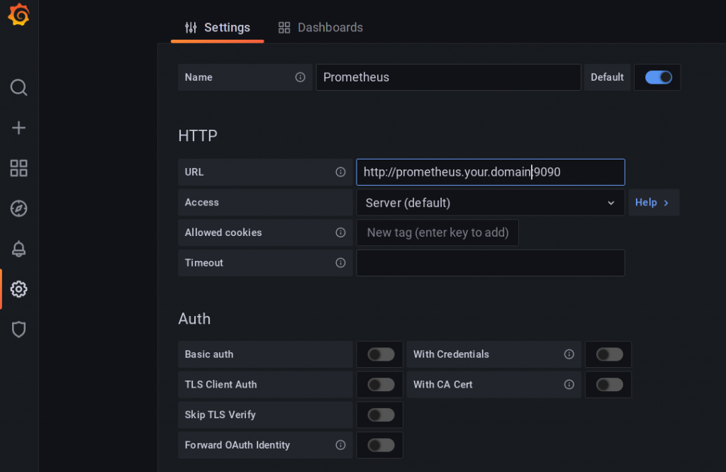The width and height of the screenshot is (726, 472).
Task: Open the Alerting bell icon
Action: (19, 249)
